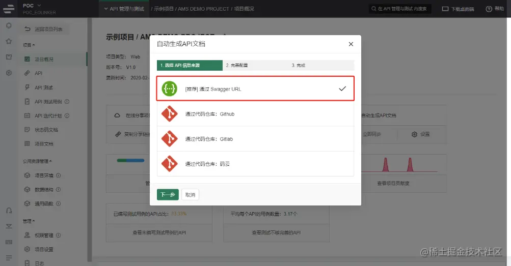Open API 测试用例 in sidebar
The height and width of the screenshot is (266, 511).
(x=48, y=101)
